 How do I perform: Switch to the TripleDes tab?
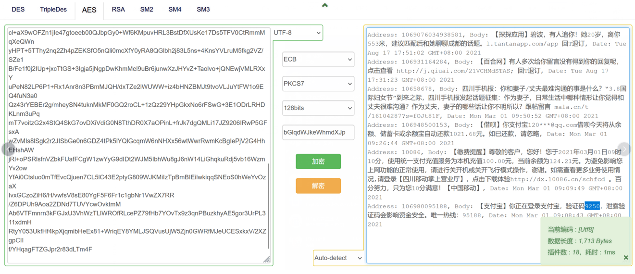click(53, 10)
